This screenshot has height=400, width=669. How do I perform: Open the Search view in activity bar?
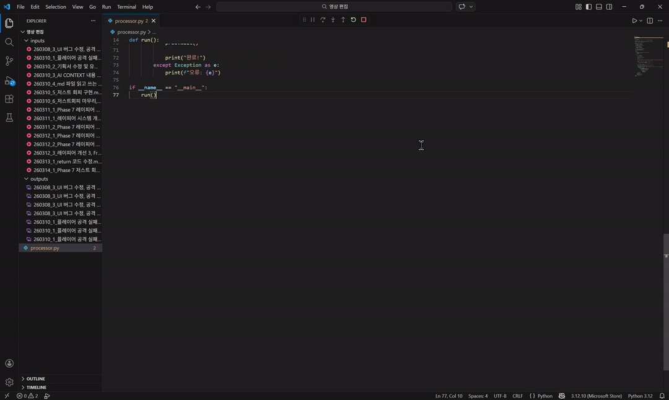[9, 42]
